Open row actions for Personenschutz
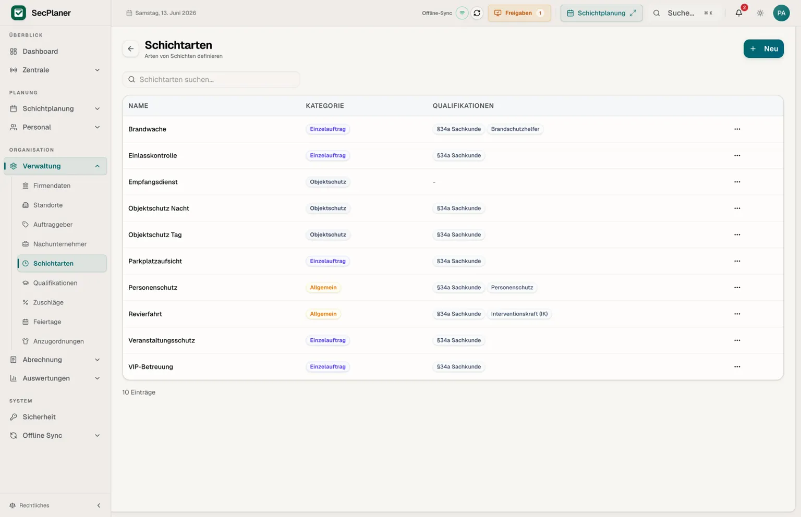This screenshot has width=801, height=517. (x=737, y=288)
